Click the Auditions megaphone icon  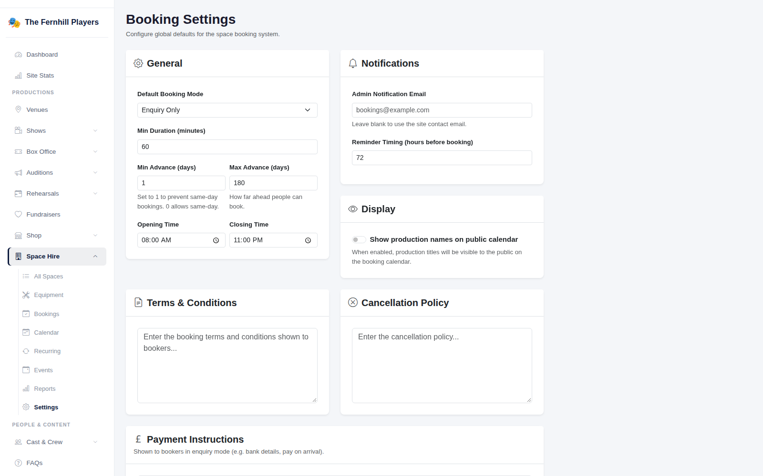coord(19,173)
